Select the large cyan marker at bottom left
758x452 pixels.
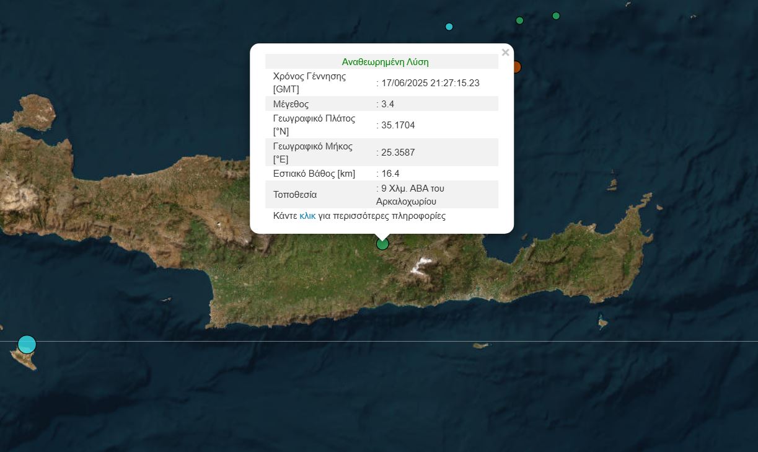tap(27, 344)
